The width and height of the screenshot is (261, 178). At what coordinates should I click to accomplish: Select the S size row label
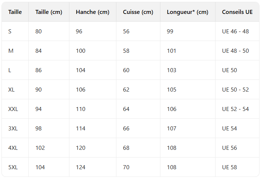coord(10,31)
